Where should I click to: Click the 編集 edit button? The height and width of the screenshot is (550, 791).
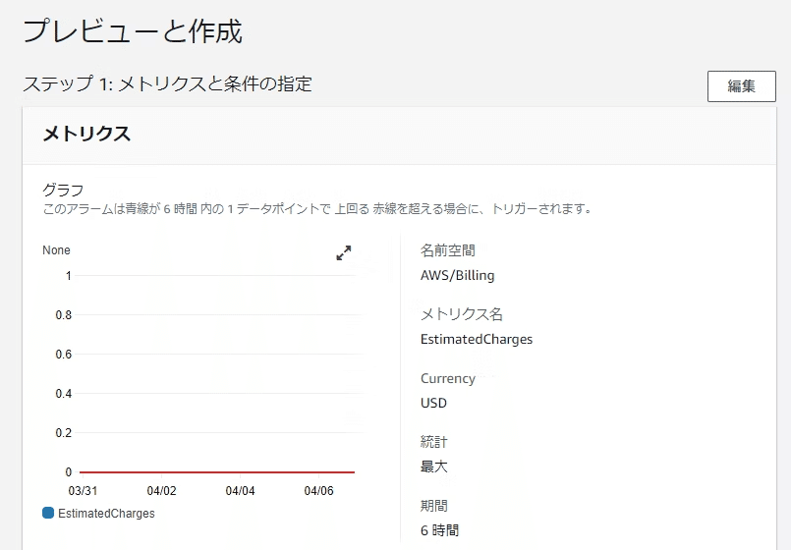tap(741, 86)
